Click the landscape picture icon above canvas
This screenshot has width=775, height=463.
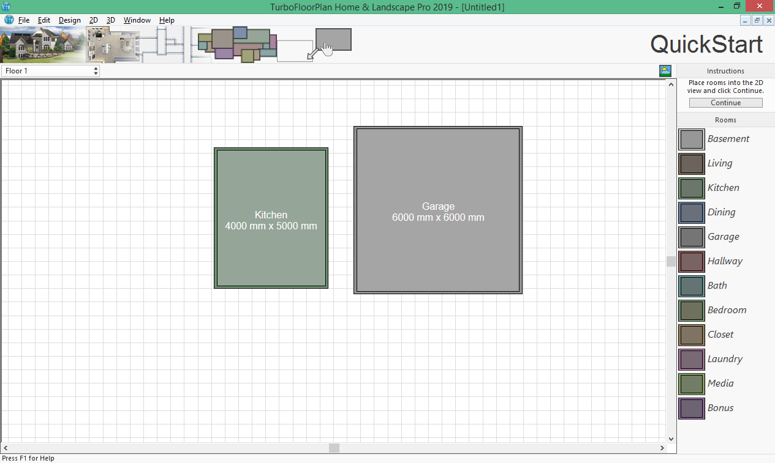point(665,71)
